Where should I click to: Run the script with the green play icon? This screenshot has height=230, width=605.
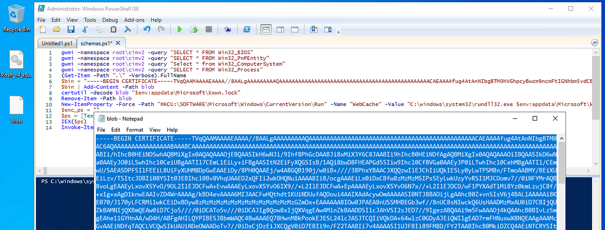coord(180,29)
